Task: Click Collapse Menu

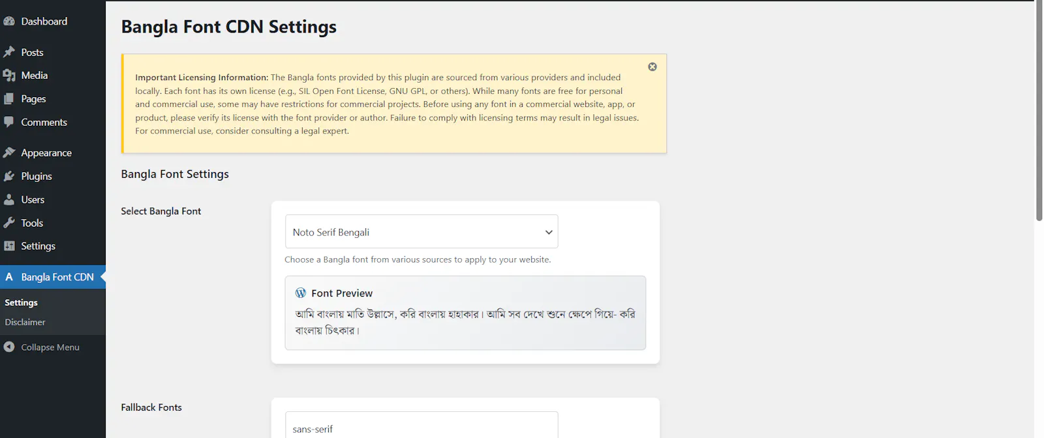Action: click(x=53, y=347)
